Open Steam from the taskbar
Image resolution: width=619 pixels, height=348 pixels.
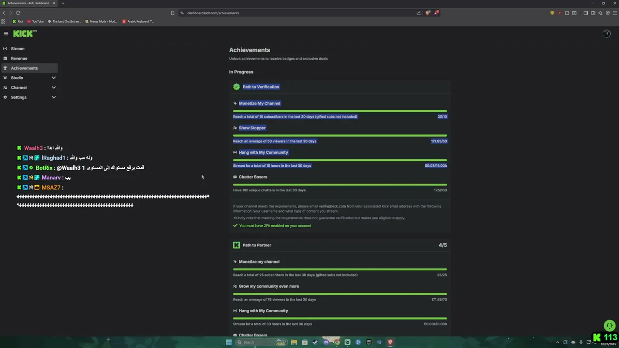tap(315, 342)
